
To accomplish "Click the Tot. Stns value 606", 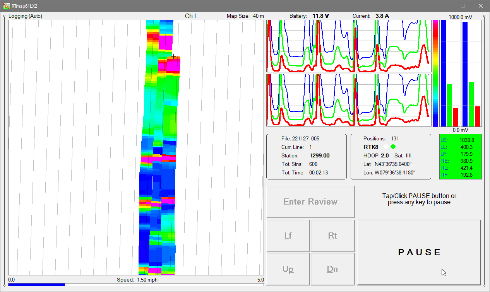I will [314, 164].
